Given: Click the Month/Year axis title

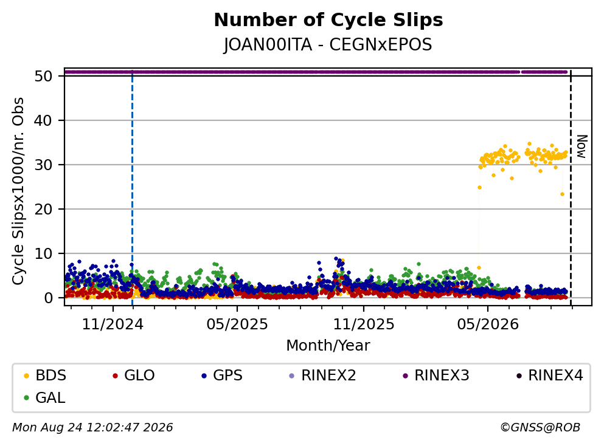Looking at the screenshot, I should point(328,346).
